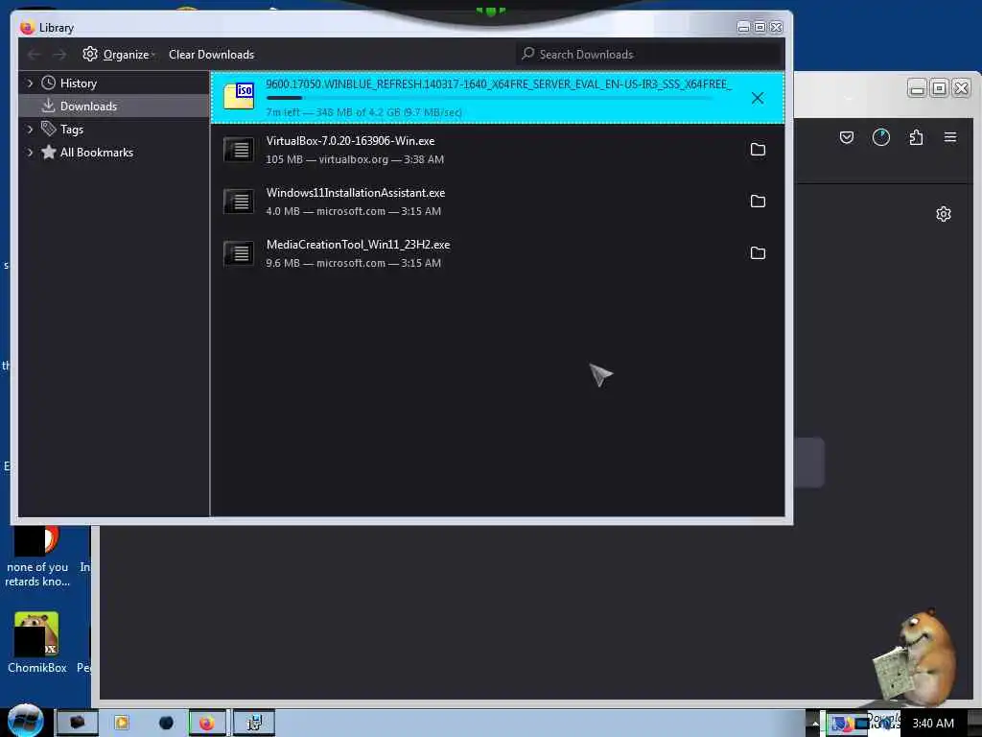The height and width of the screenshot is (737, 982).
Task: Click the media player taskbar icon
Action: click(122, 724)
